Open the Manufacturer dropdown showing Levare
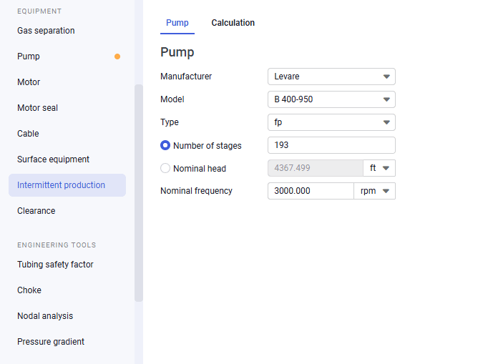483x364 pixels. coord(331,77)
